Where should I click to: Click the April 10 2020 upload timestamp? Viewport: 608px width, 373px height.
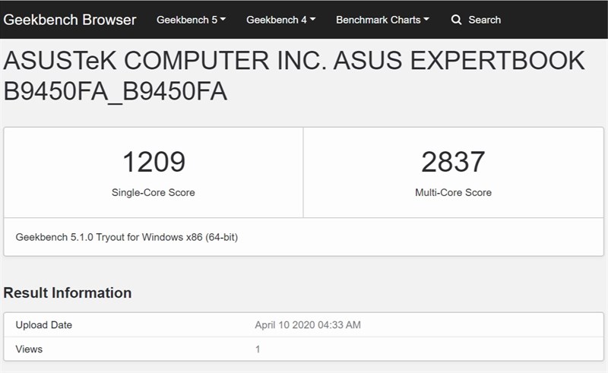[308, 325]
